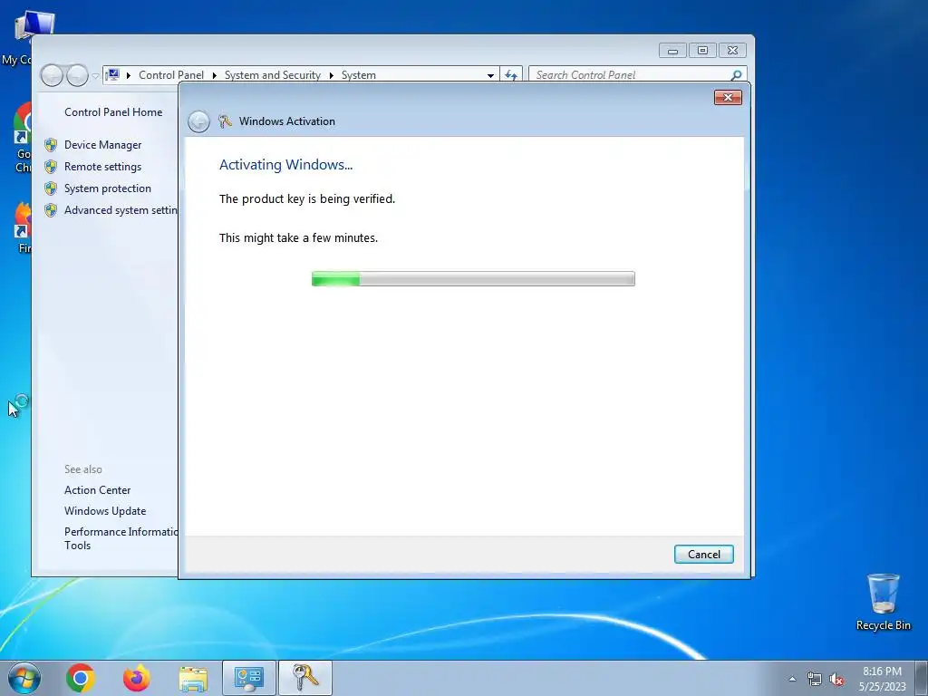Show hidden system tray icons
The image size is (928, 696).
(x=792, y=679)
